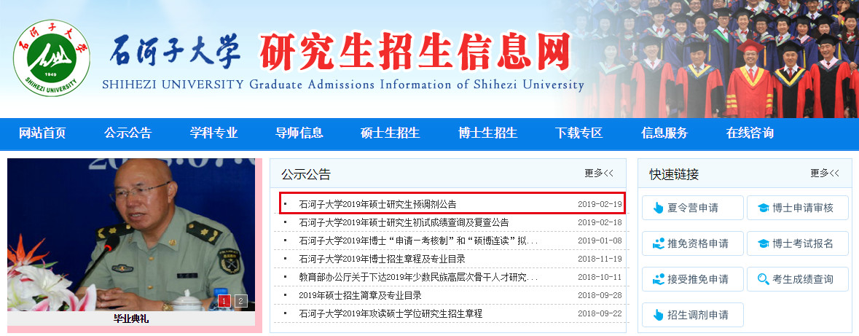Open 信息服务 menu item
859x336 pixels.
tap(664, 133)
